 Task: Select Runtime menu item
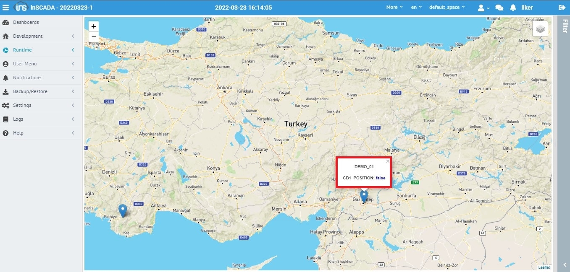pos(22,50)
